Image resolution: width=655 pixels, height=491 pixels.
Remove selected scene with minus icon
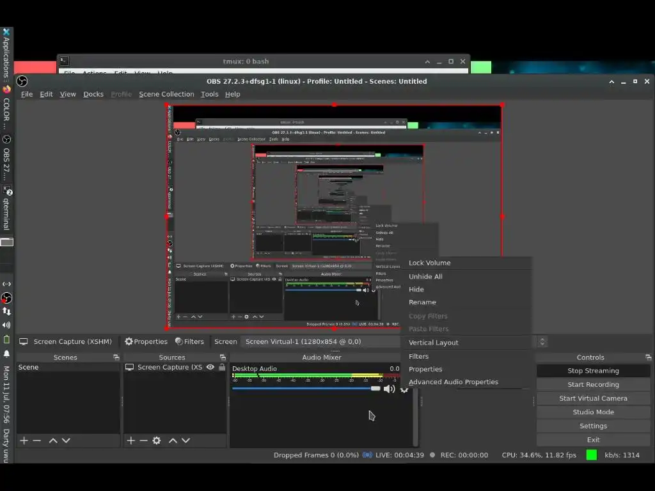click(36, 440)
